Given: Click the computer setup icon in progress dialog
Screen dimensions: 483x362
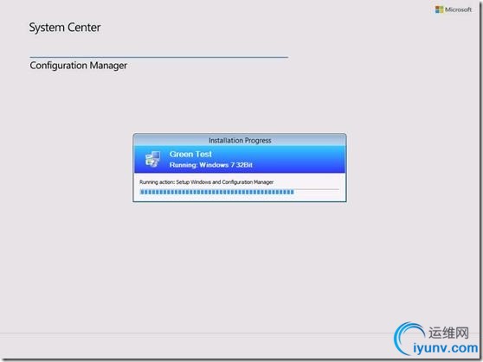Looking at the screenshot, I should (x=153, y=159).
